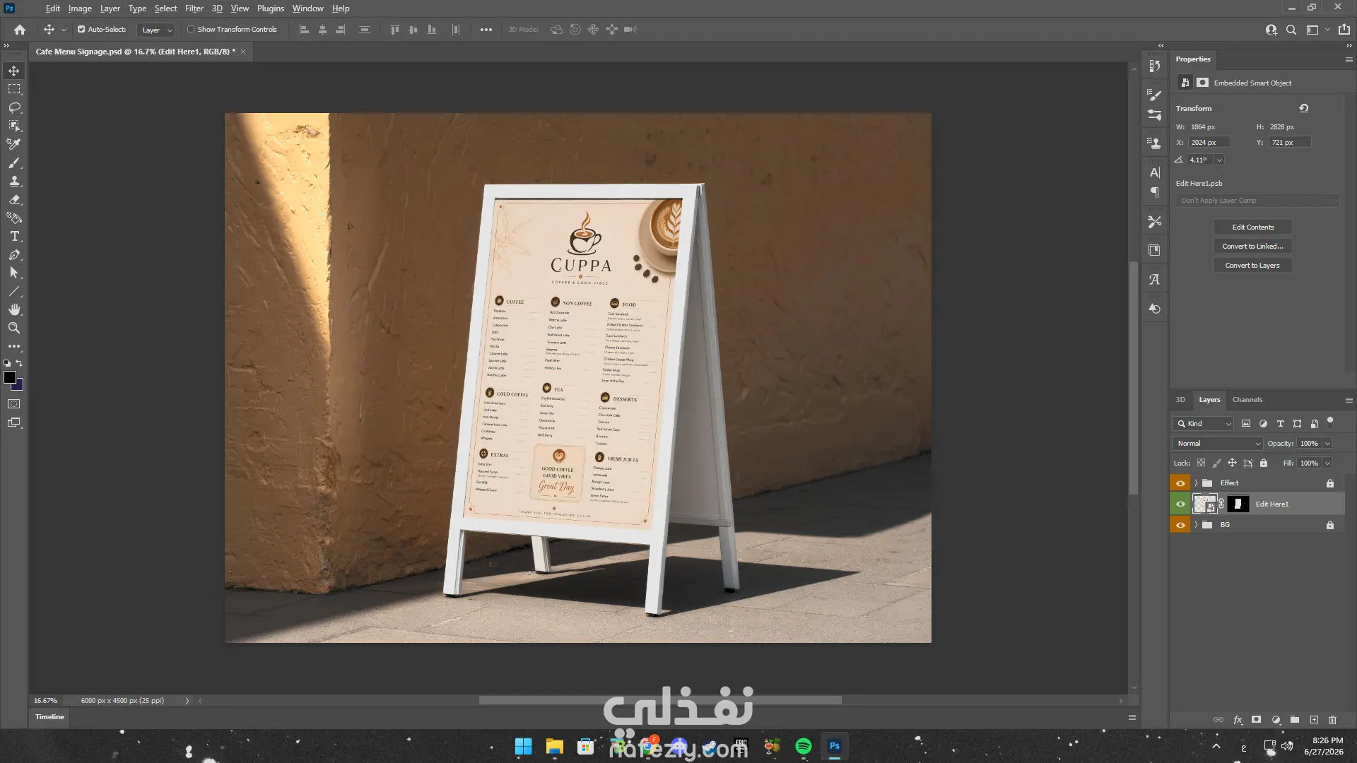Click the Edit Contents button
Image resolution: width=1357 pixels, height=763 pixels.
pos(1253,227)
